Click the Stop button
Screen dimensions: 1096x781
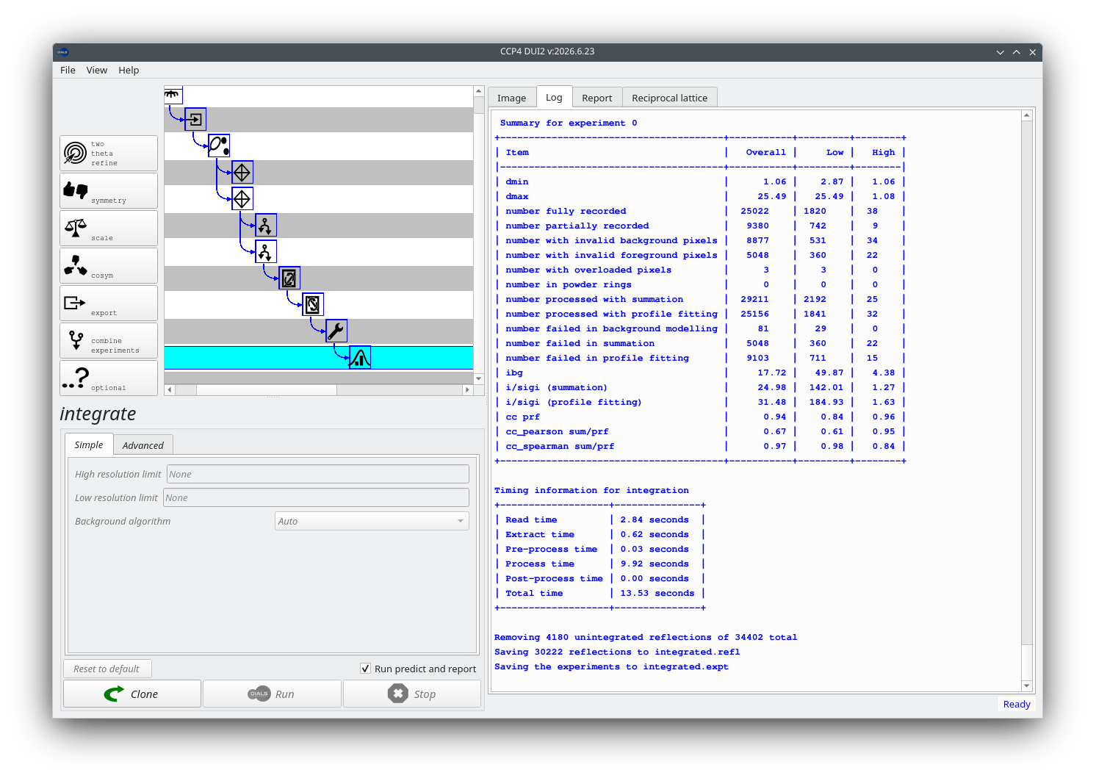pyautogui.click(x=412, y=694)
